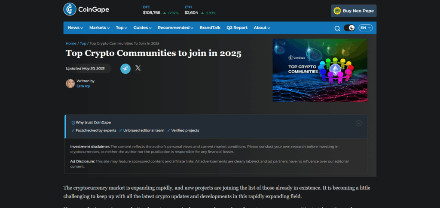The height and width of the screenshot is (208, 440).
Task: Click Factchecked by experts text
Action: [x=96, y=130]
